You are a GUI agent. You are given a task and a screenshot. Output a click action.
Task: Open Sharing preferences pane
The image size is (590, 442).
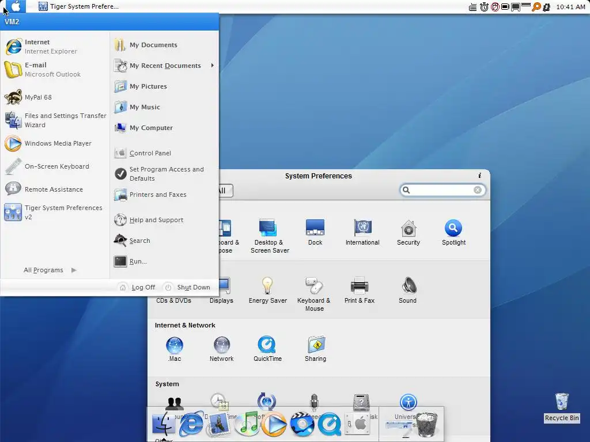tap(315, 349)
